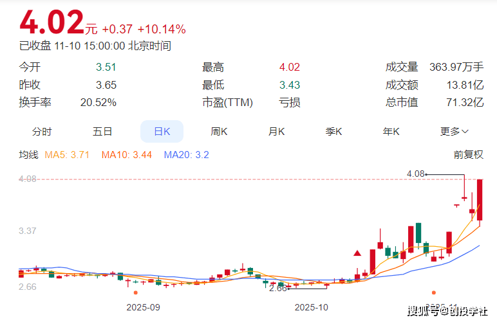
Task: Click the 2025-09 date axis label
Action: point(143,307)
